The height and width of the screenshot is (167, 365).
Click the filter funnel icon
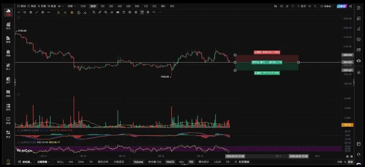[142, 12]
